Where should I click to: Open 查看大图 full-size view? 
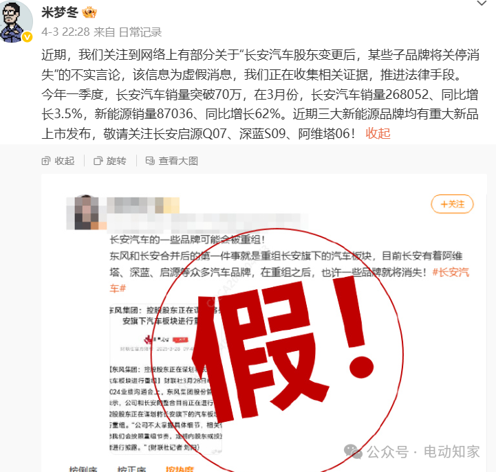(178, 161)
